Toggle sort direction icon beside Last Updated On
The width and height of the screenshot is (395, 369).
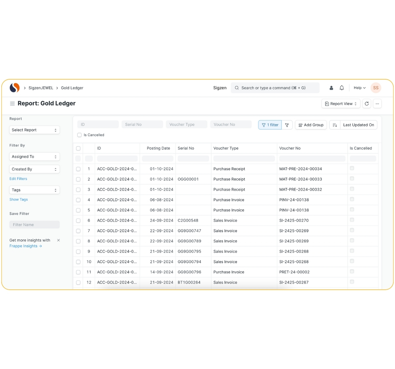point(334,125)
